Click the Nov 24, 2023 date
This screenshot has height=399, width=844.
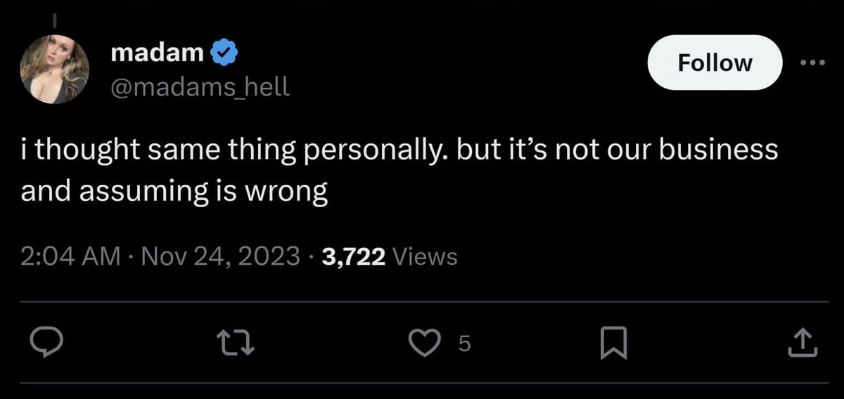point(221,257)
